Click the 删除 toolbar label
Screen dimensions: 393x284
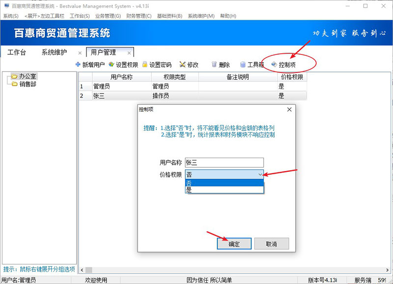tap(224, 65)
